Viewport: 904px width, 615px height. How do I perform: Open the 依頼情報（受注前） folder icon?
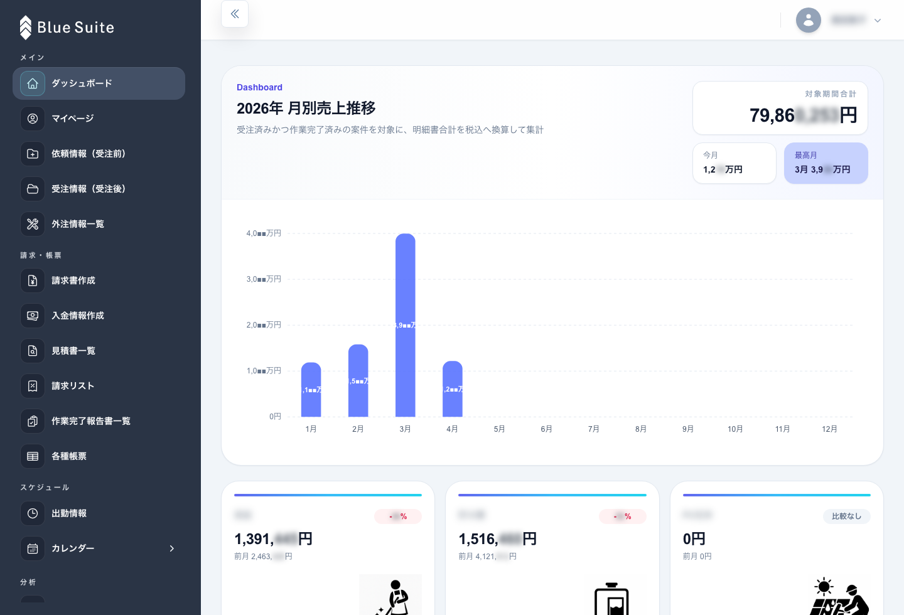33,153
